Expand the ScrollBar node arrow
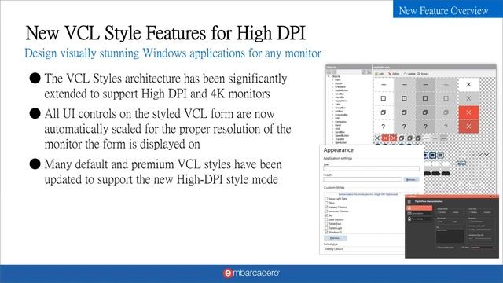Screen dimensions: 503x283 [x=332, y=94]
